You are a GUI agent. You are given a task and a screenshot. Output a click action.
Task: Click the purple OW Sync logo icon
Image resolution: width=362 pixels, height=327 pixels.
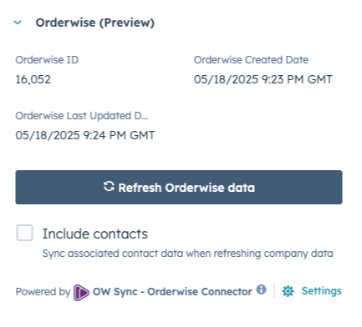click(81, 293)
